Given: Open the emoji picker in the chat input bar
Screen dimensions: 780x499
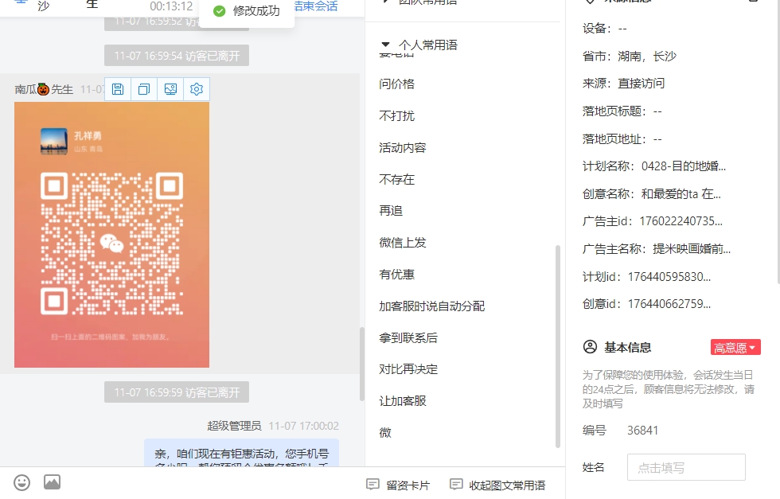Looking at the screenshot, I should (x=22, y=482).
